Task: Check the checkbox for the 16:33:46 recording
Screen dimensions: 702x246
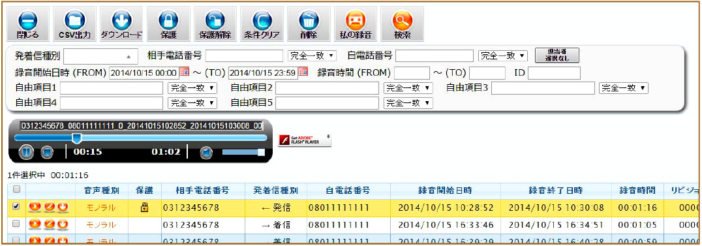Action: pyautogui.click(x=16, y=223)
